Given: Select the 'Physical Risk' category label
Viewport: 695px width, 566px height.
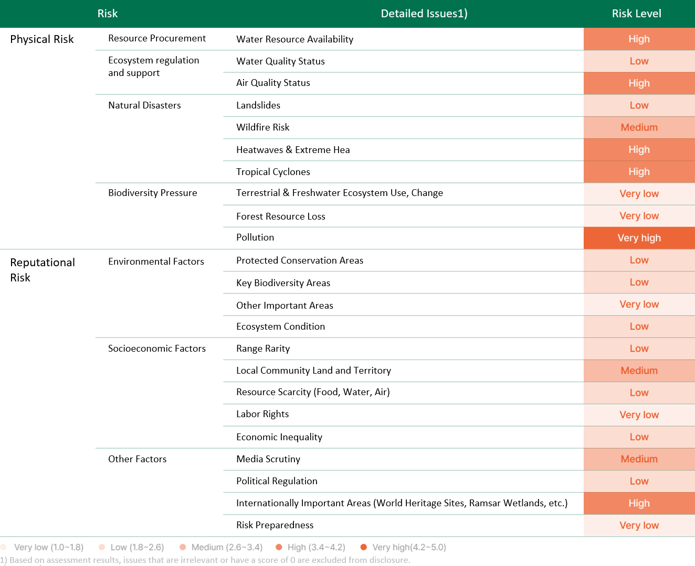Looking at the screenshot, I should click(42, 39).
